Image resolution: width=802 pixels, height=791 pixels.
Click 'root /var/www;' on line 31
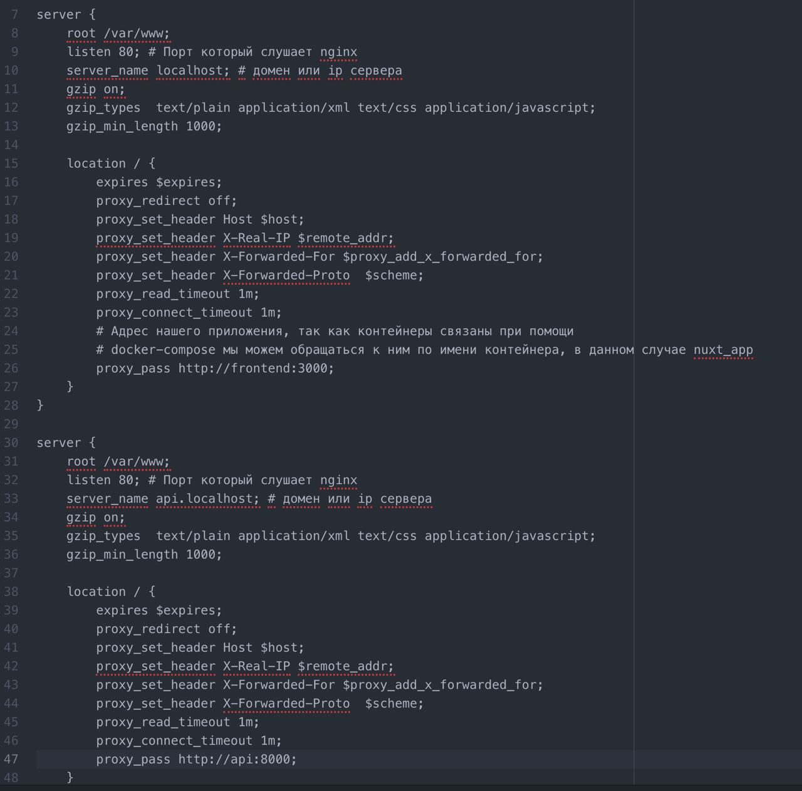pos(118,461)
